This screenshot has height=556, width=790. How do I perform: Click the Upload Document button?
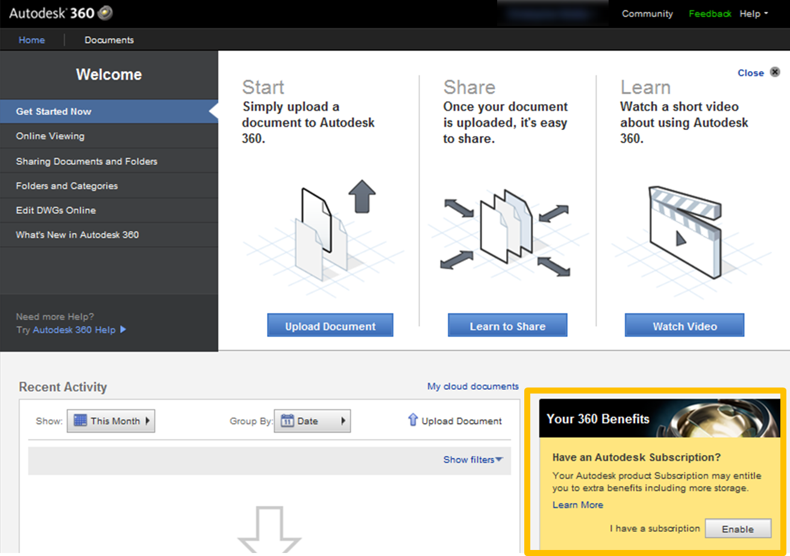click(x=330, y=326)
